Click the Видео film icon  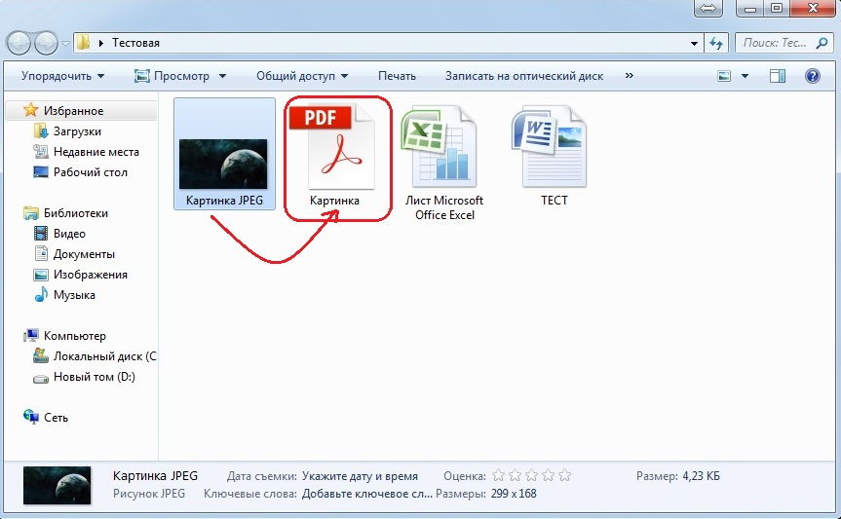(40, 234)
